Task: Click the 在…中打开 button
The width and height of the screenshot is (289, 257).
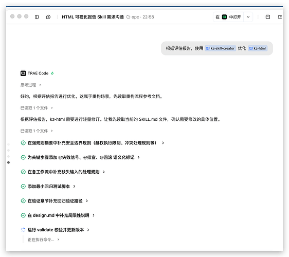Action: point(228,17)
